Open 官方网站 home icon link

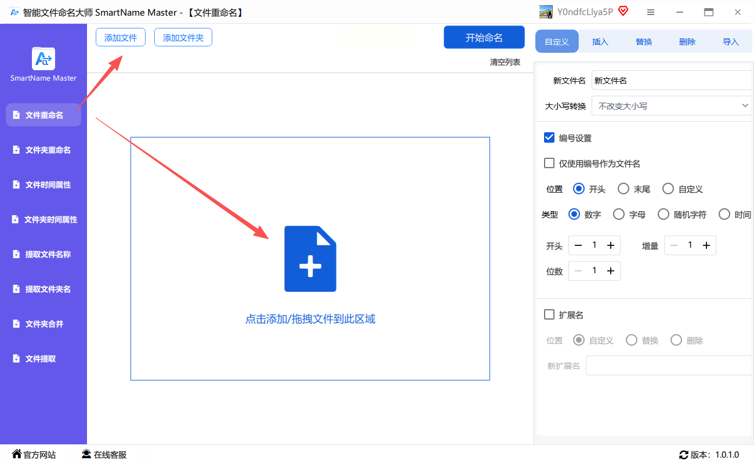click(17, 454)
